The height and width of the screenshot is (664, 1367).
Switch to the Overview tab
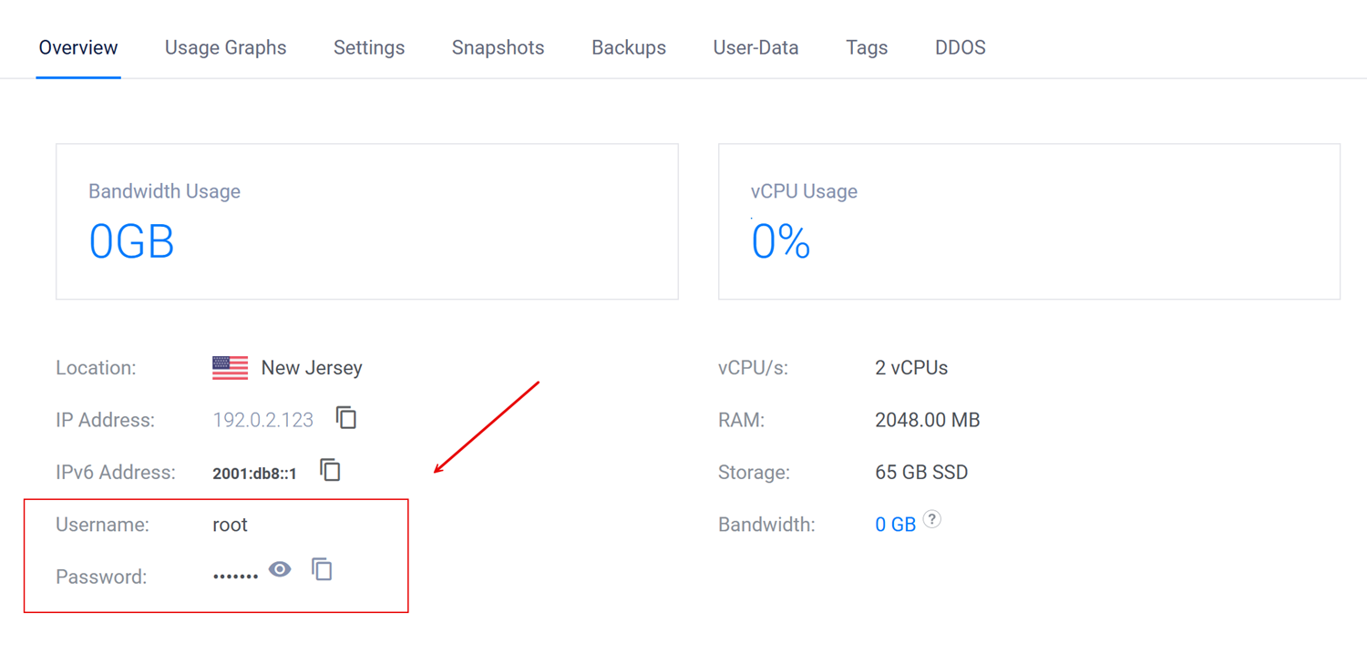[78, 47]
